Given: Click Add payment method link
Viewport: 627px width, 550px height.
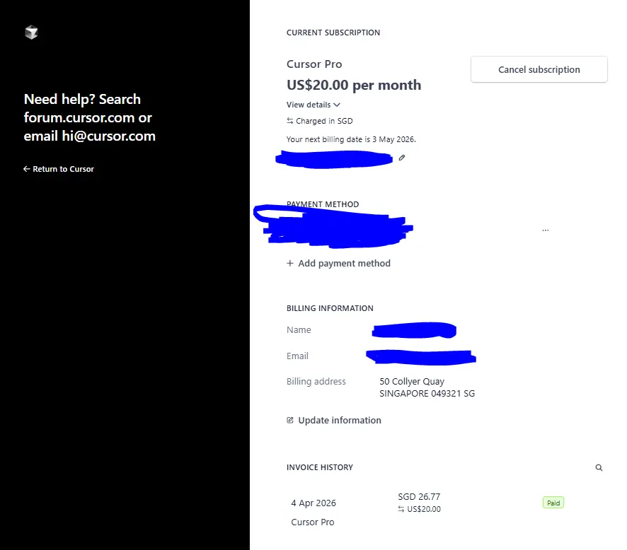Looking at the screenshot, I should point(339,263).
